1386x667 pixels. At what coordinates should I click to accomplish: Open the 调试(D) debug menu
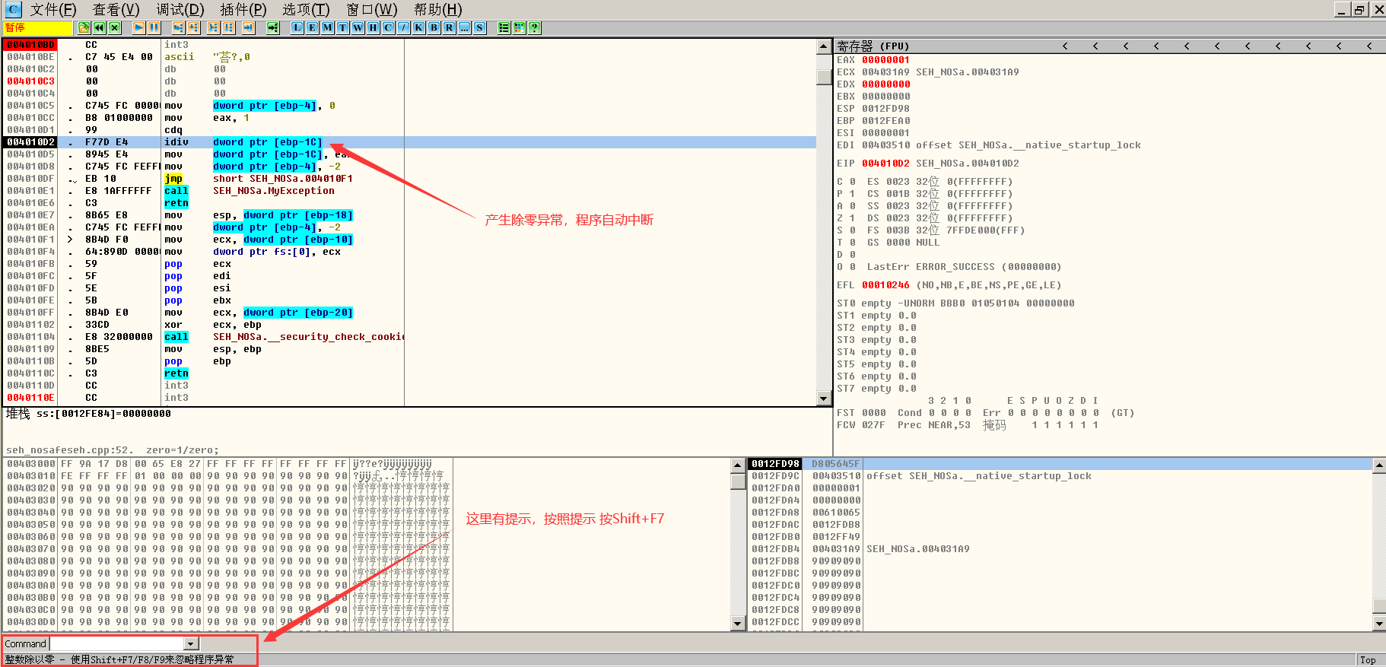180,10
